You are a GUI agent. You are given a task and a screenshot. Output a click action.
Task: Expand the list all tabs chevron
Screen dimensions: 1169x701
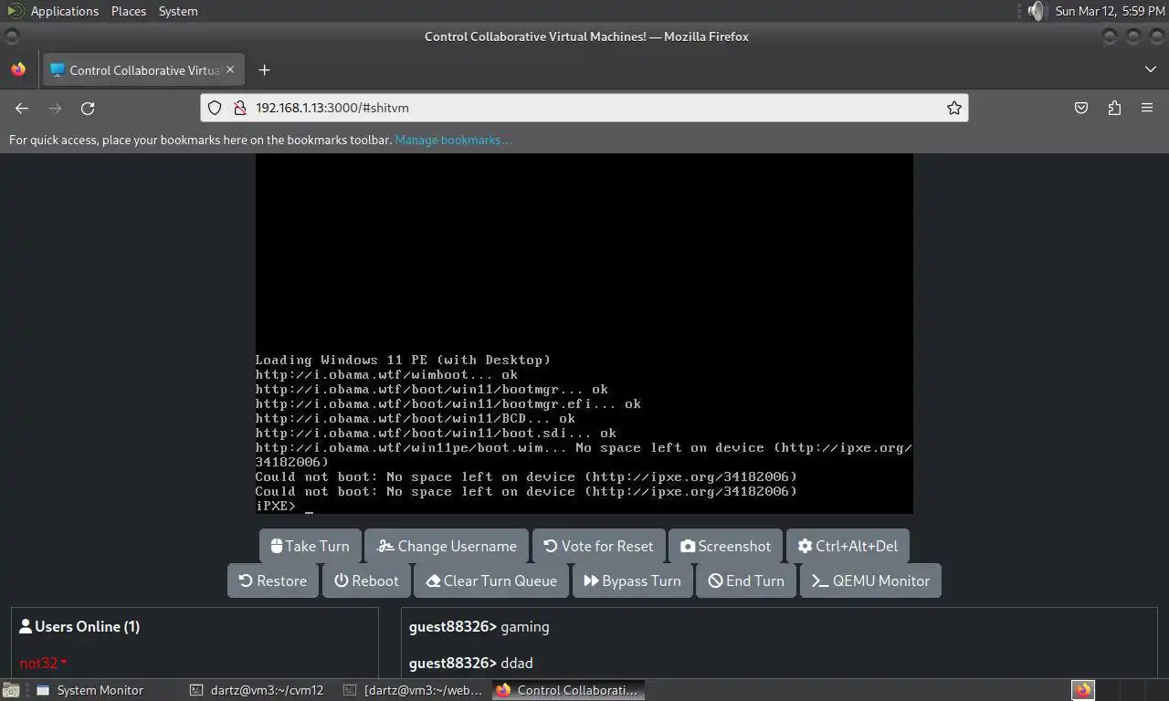[x=1150, y=70]
